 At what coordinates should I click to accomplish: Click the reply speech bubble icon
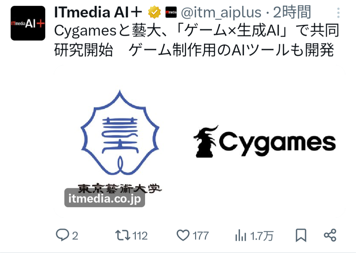coord(62,235)
